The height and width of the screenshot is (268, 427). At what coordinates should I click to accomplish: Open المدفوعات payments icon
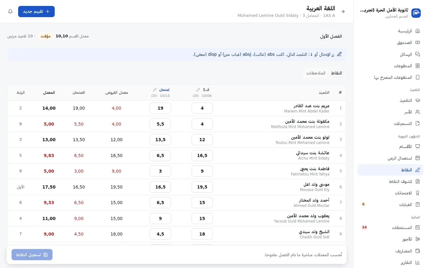418,66
